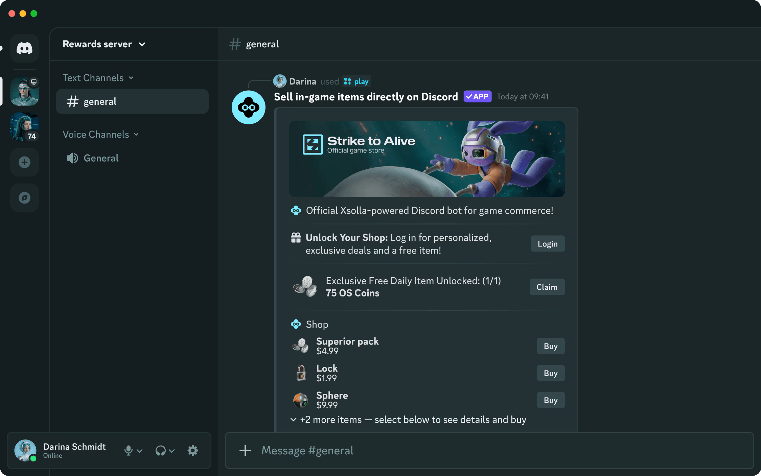
Task: Click the Xsolla icon beside Shop heading
Action: click(296, 324)
